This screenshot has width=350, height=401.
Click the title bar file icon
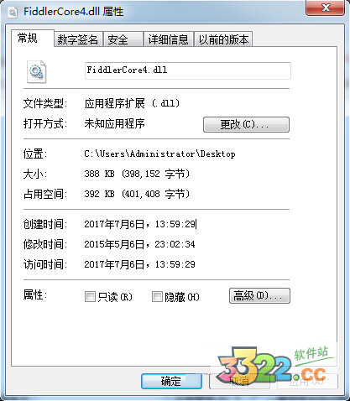click(x=13, y=12)
